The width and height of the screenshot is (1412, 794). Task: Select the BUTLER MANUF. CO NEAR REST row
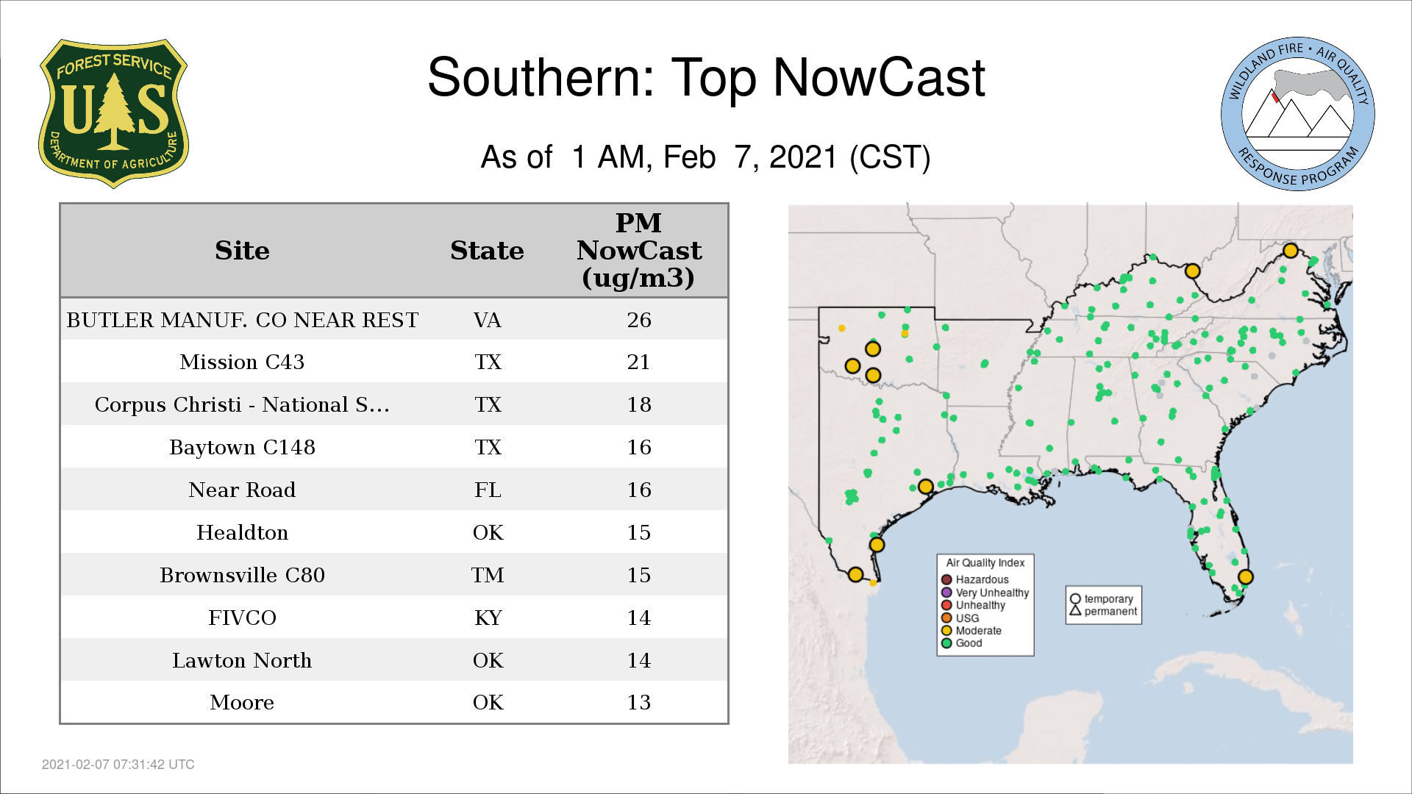[x=242, y=320]
